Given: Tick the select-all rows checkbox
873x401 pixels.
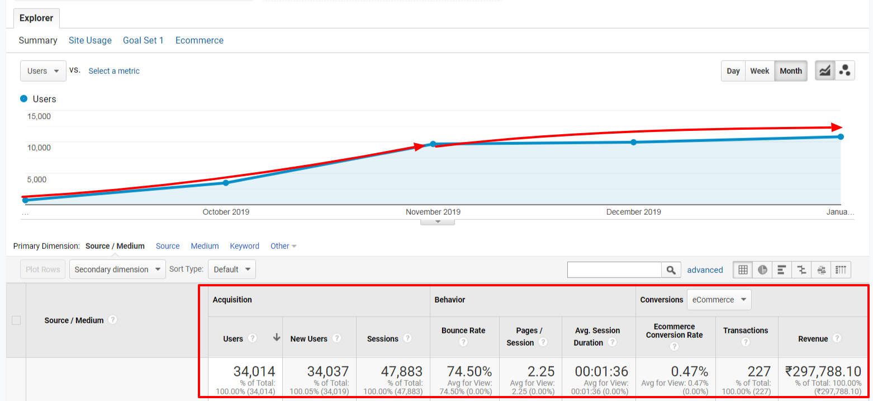Looking at the screenshot, I should 16,320.
